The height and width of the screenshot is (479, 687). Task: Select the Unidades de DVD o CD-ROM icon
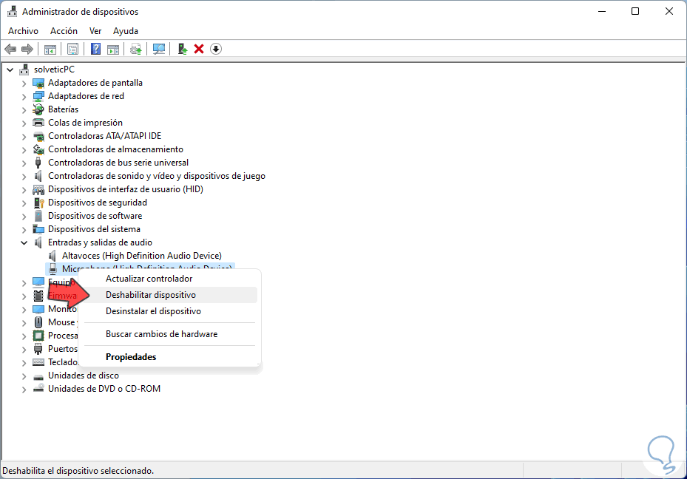pyautogui.click(x=38, y=389)
